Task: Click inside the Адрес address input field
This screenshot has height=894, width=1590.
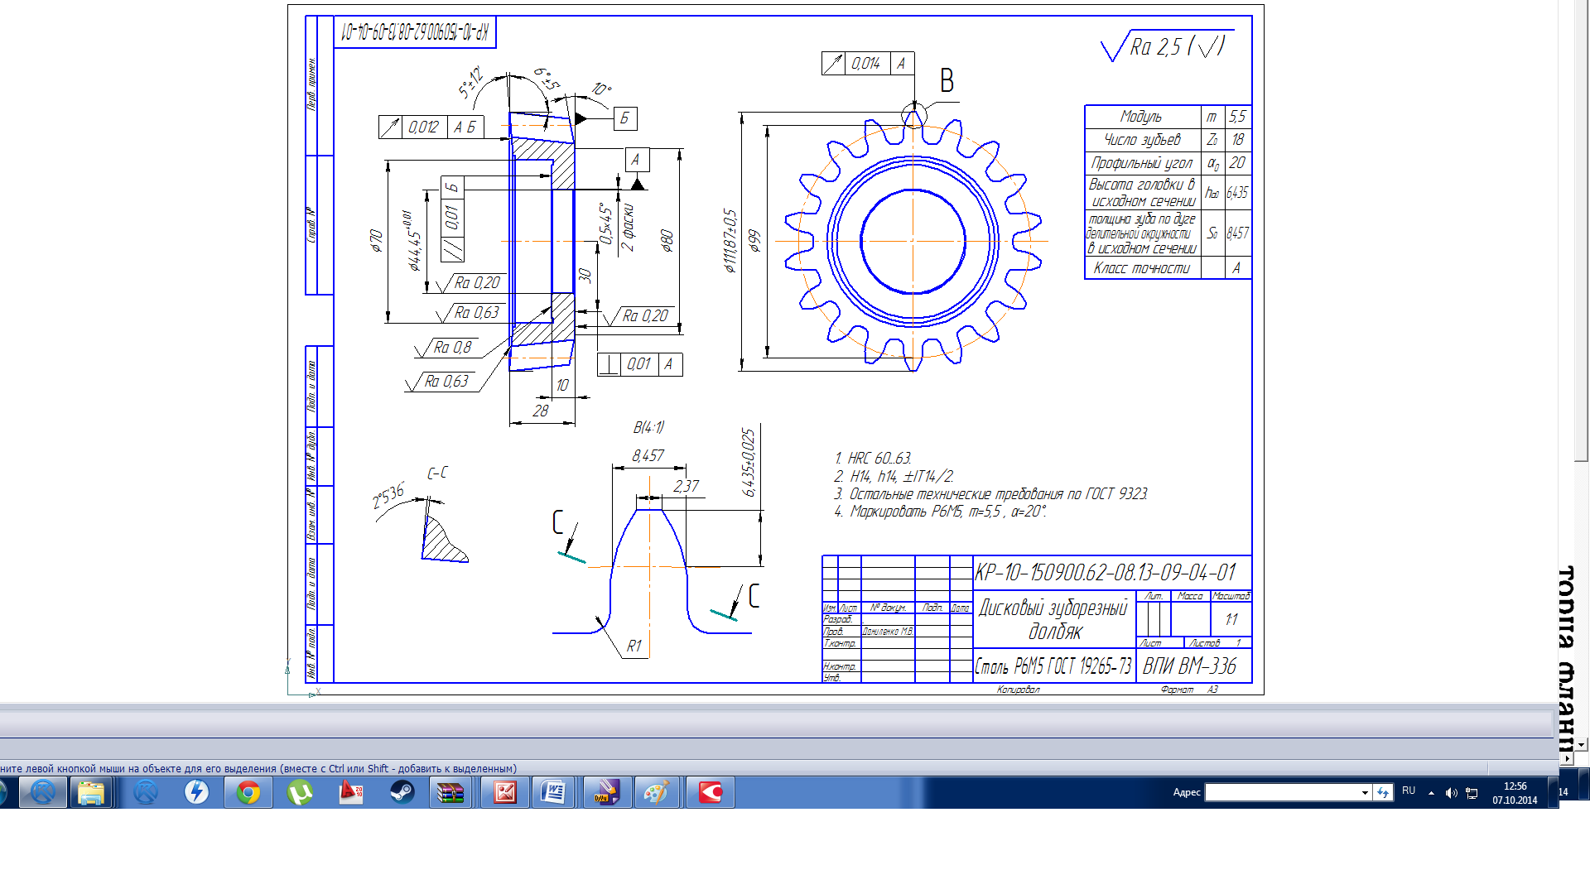Action: [x=1282, y=792]
